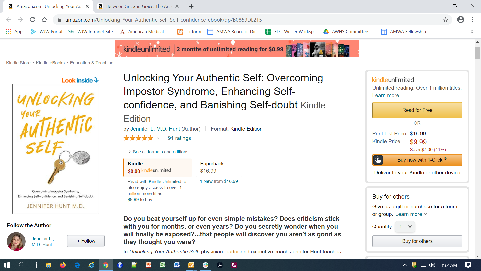
Task: Open the Quantity dropdown
Action: (405, 227)
